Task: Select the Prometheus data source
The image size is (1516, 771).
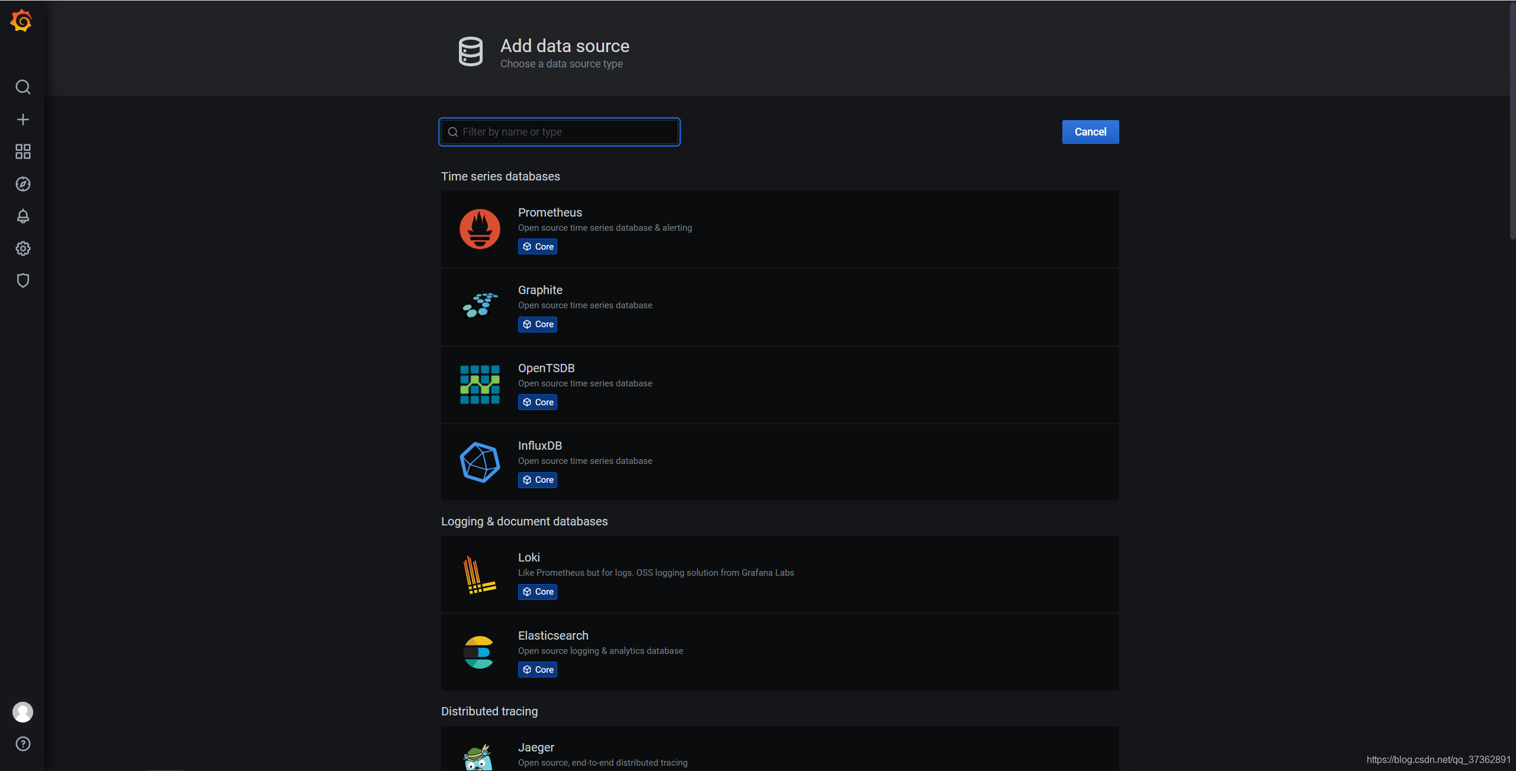Action: 780,229
